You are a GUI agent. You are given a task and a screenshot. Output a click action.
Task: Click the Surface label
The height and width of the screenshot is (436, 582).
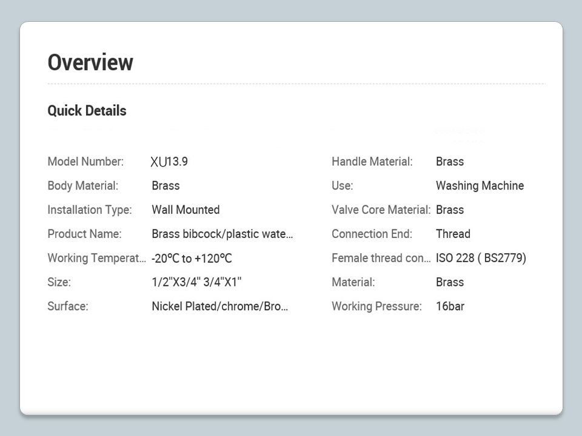67,306
